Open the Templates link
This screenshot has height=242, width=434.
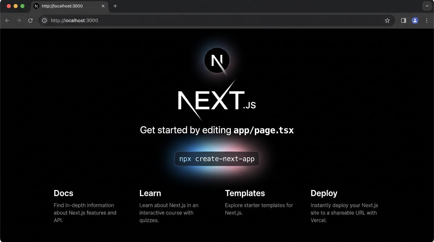tap(245, 193)
